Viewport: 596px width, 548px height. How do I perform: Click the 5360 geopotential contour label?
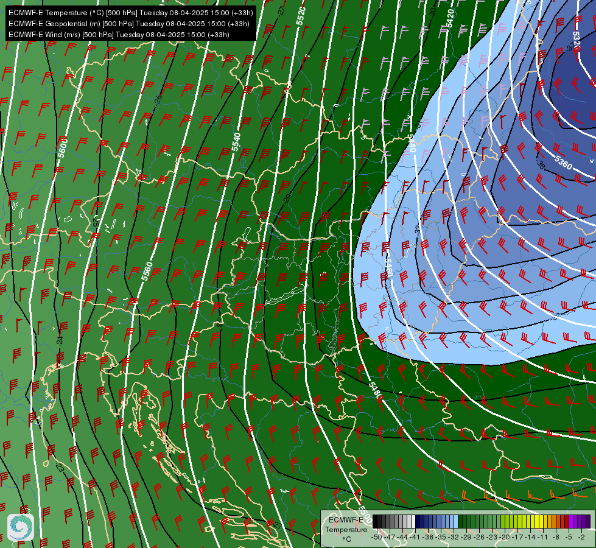click(563, 163)
